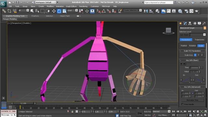This screenshot has width=208, height=117.
Task: Open the Graph Editors menu
Action: (x=71, y=6)
